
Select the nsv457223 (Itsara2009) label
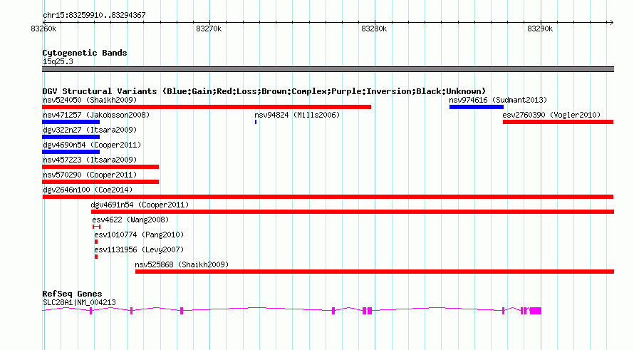coord(90,160)
